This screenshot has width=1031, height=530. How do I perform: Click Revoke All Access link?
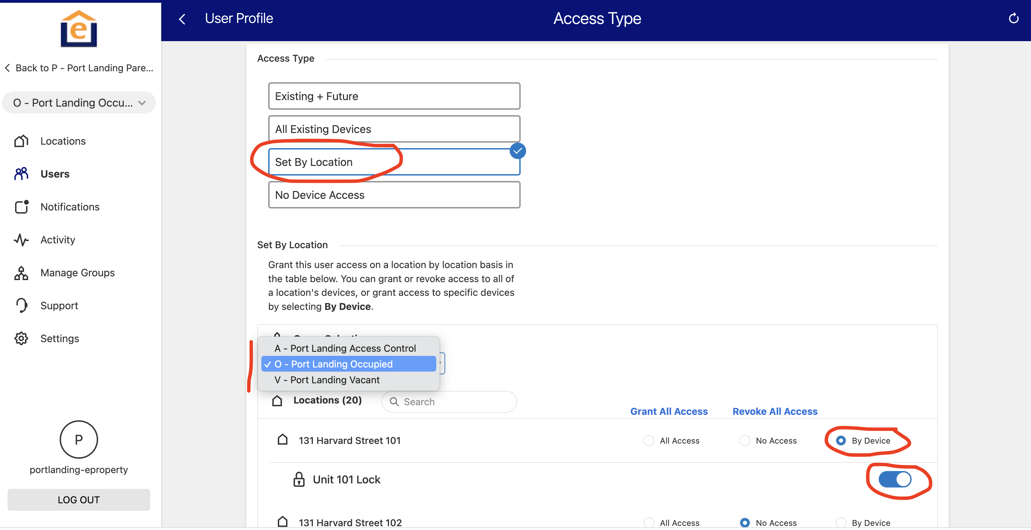[774, 411]
